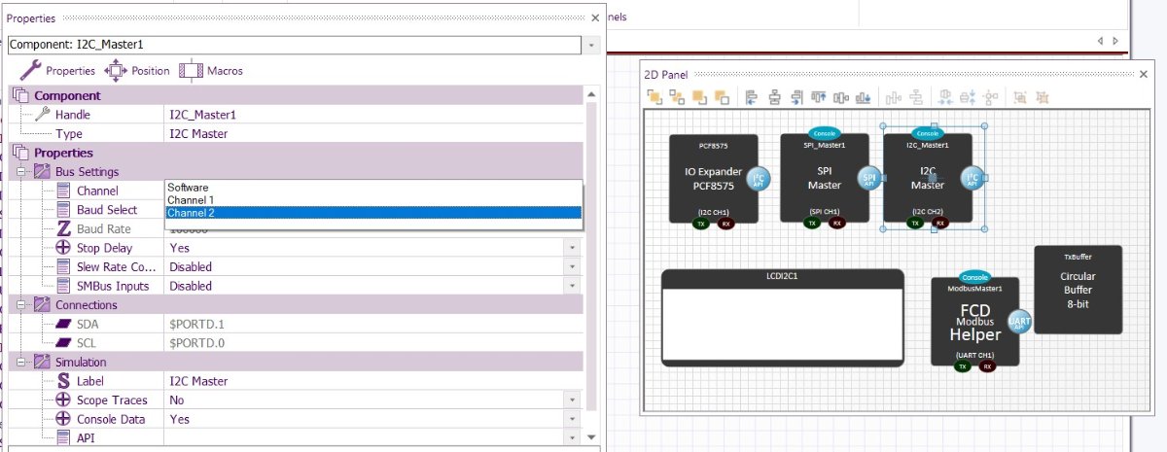
Task: Select Software in the Channel list
Action: coord(373,188)
